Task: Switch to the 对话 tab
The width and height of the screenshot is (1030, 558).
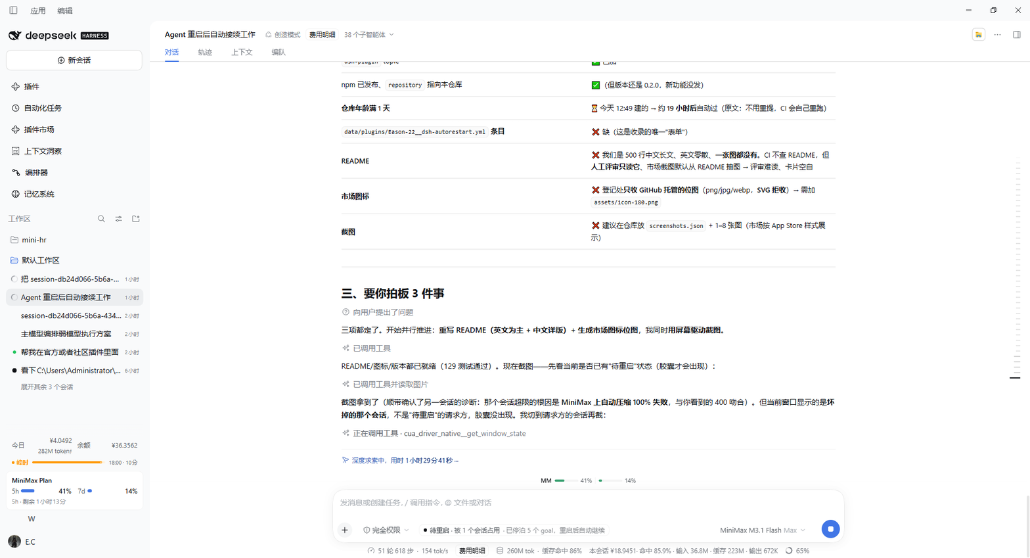Action: click(171, 53)
